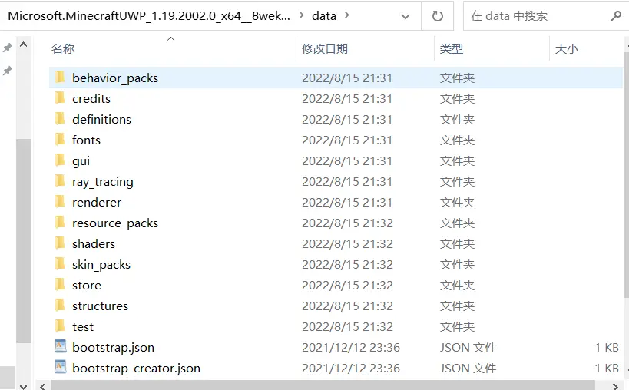The image size is (629, 390).
Task: Sort files by the 大小 column
Action: pyautogui.click(x=567, y=49)
